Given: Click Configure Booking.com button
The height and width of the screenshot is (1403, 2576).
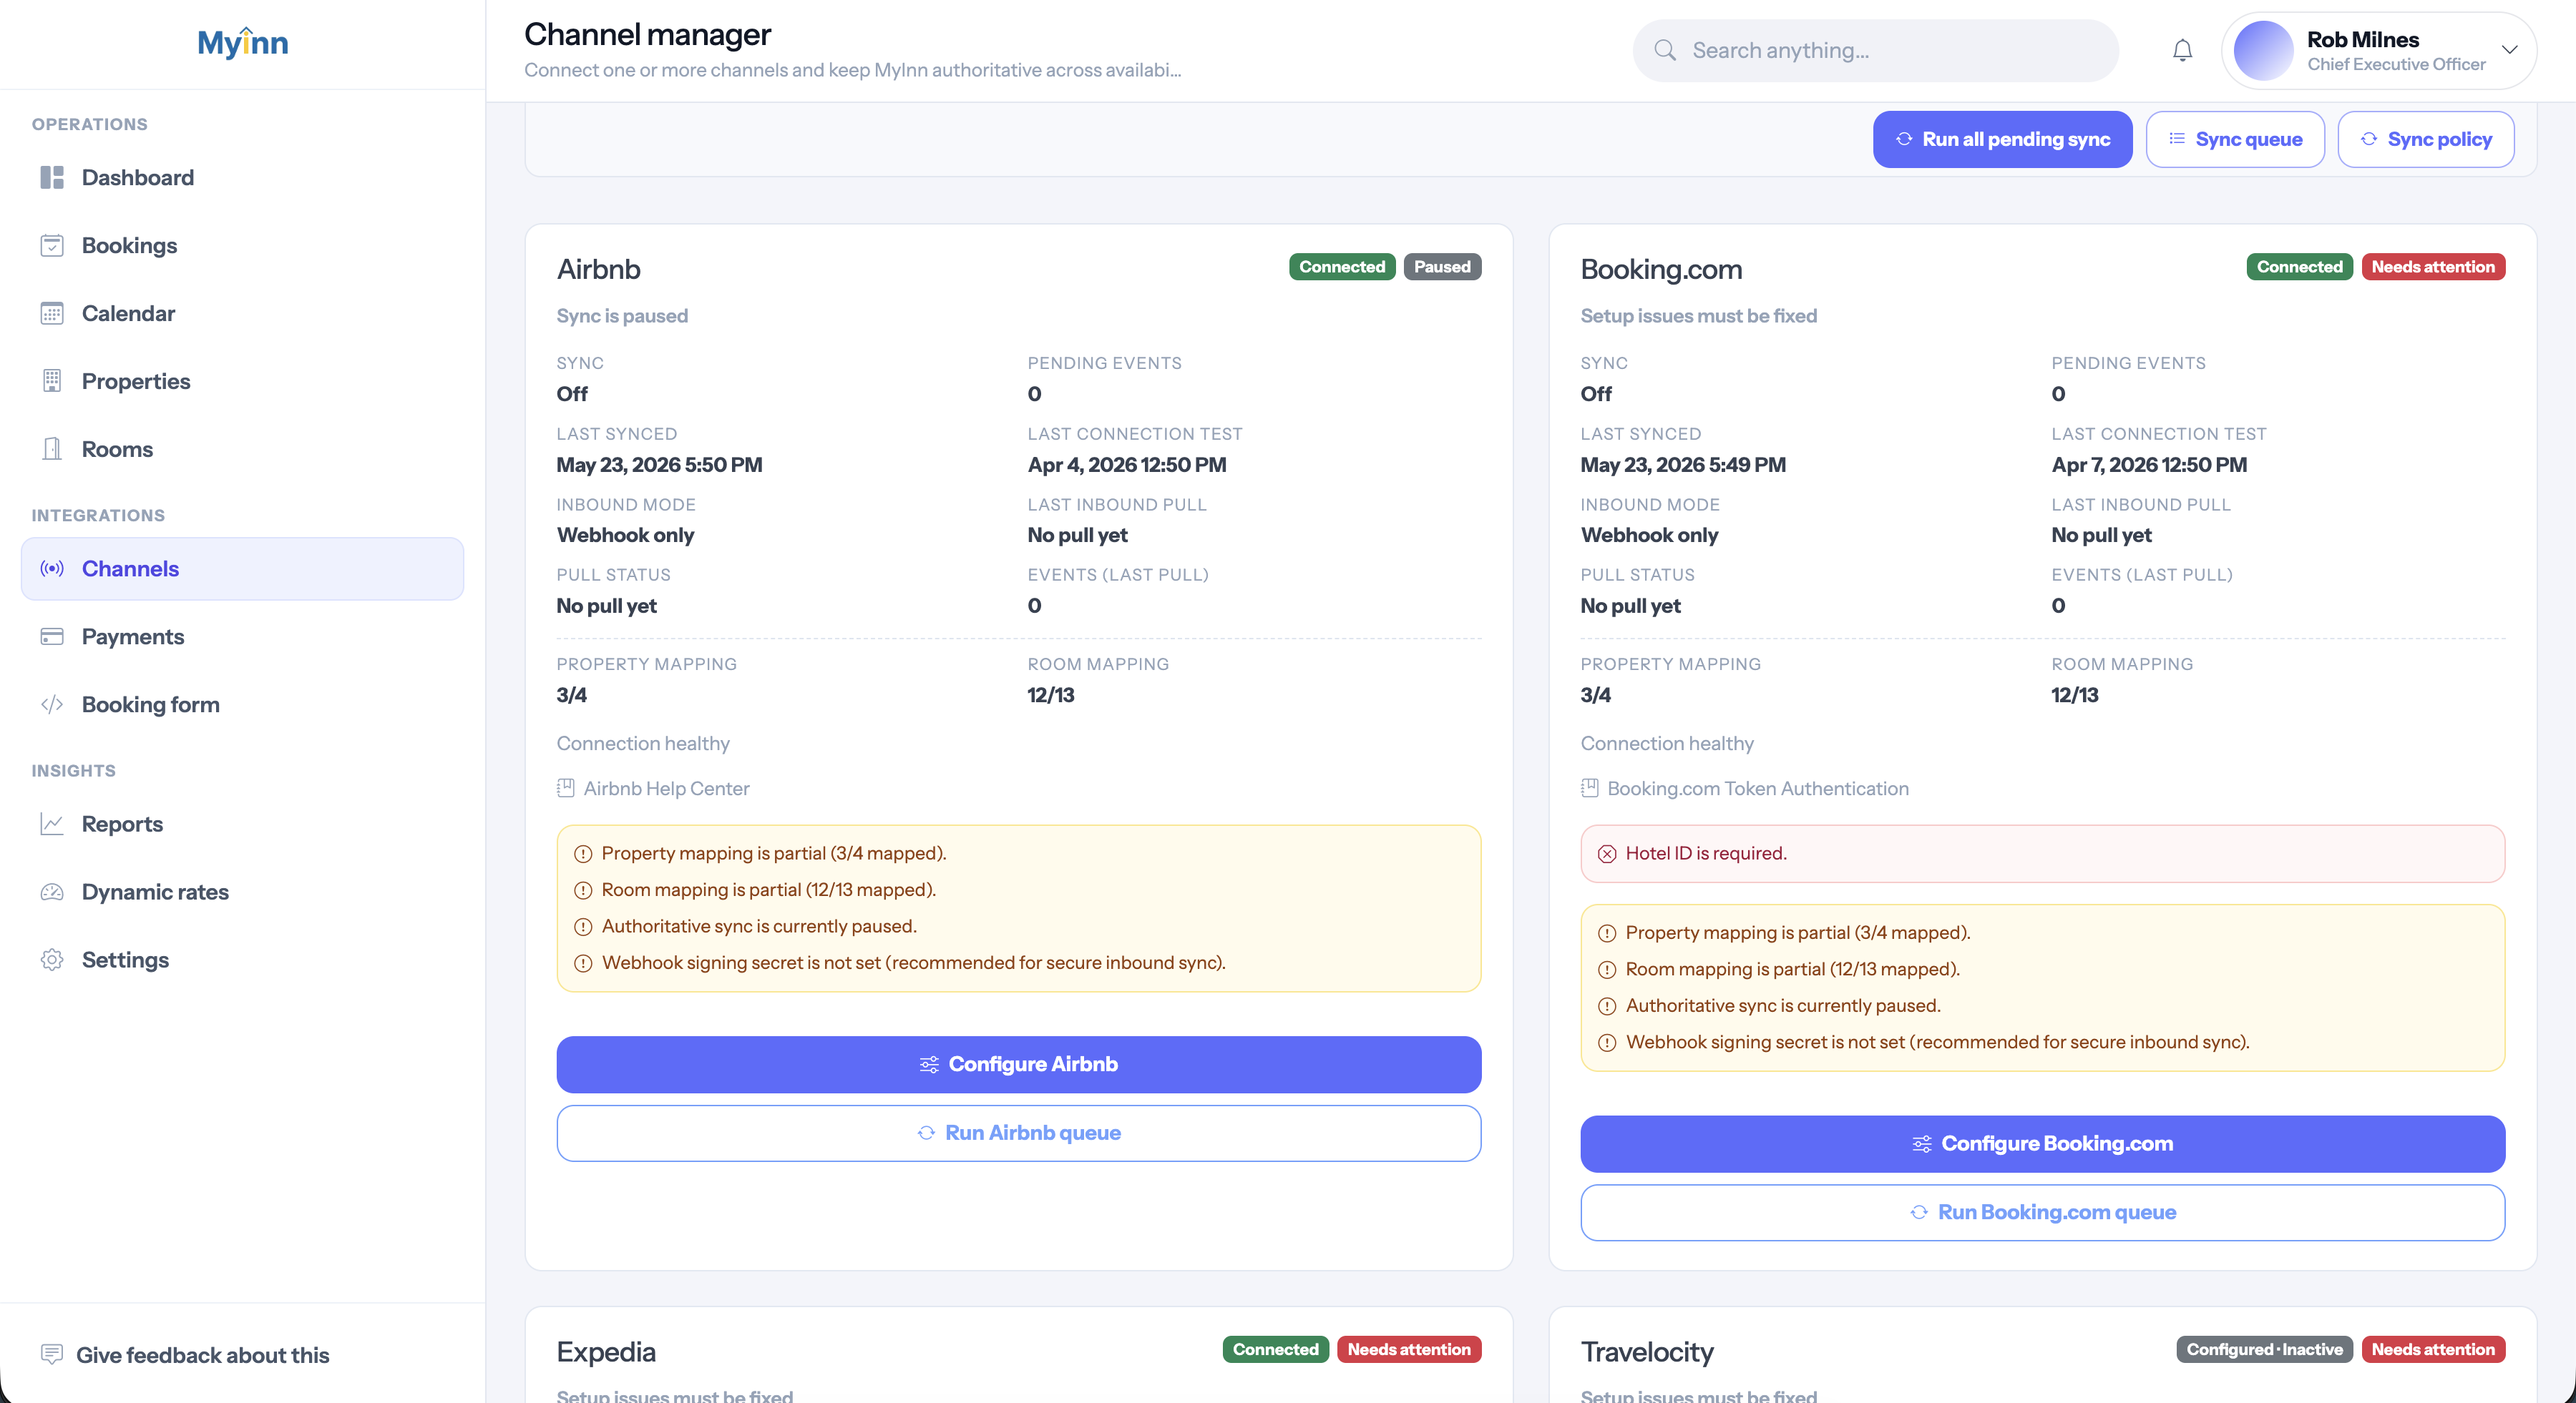Looking at the screenshot, I should pos(2042,1144).
